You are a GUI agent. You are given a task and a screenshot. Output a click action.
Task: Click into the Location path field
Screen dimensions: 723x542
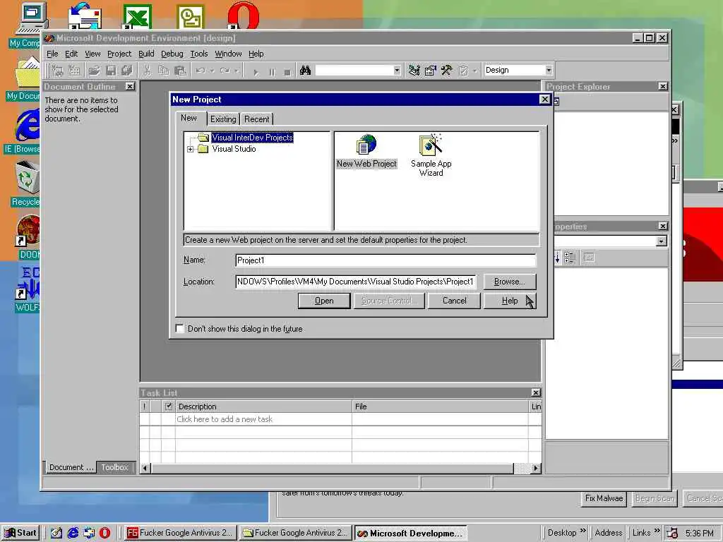click(356, 281)
